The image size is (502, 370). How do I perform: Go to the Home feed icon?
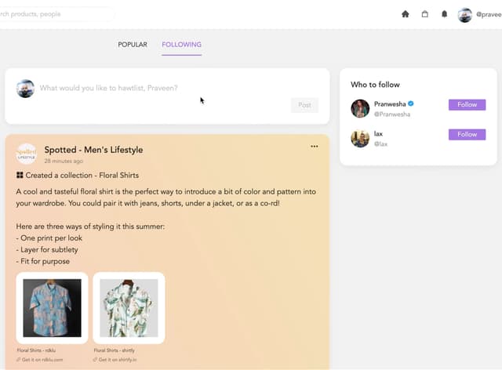(x=406, y=14)
